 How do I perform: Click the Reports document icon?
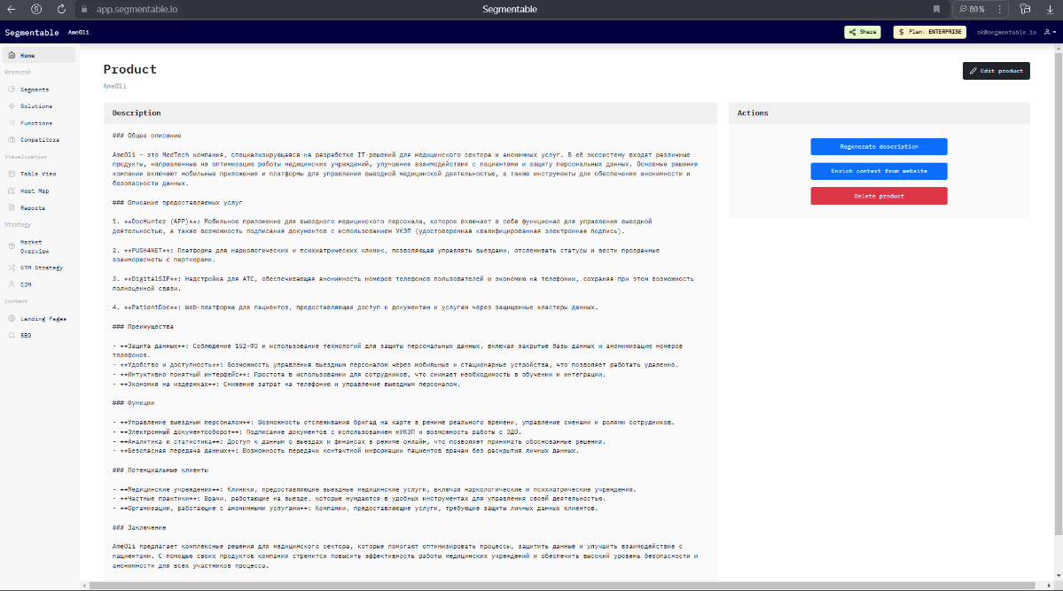point(12,208)
